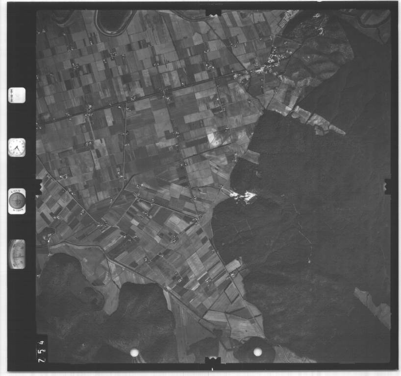This screenshot has height=376, width=401.
Task: Click the bright white quarry clearing at forest edge
Action: (244, 196)
